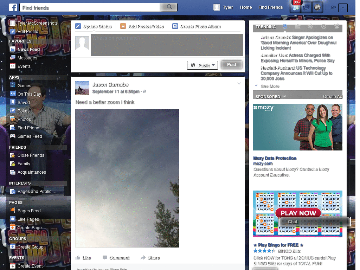This screenshot has height=270, width=360.
Task: Open the Messages icon in the top bar
Action: pyautogui.click(x=307, y=7)
